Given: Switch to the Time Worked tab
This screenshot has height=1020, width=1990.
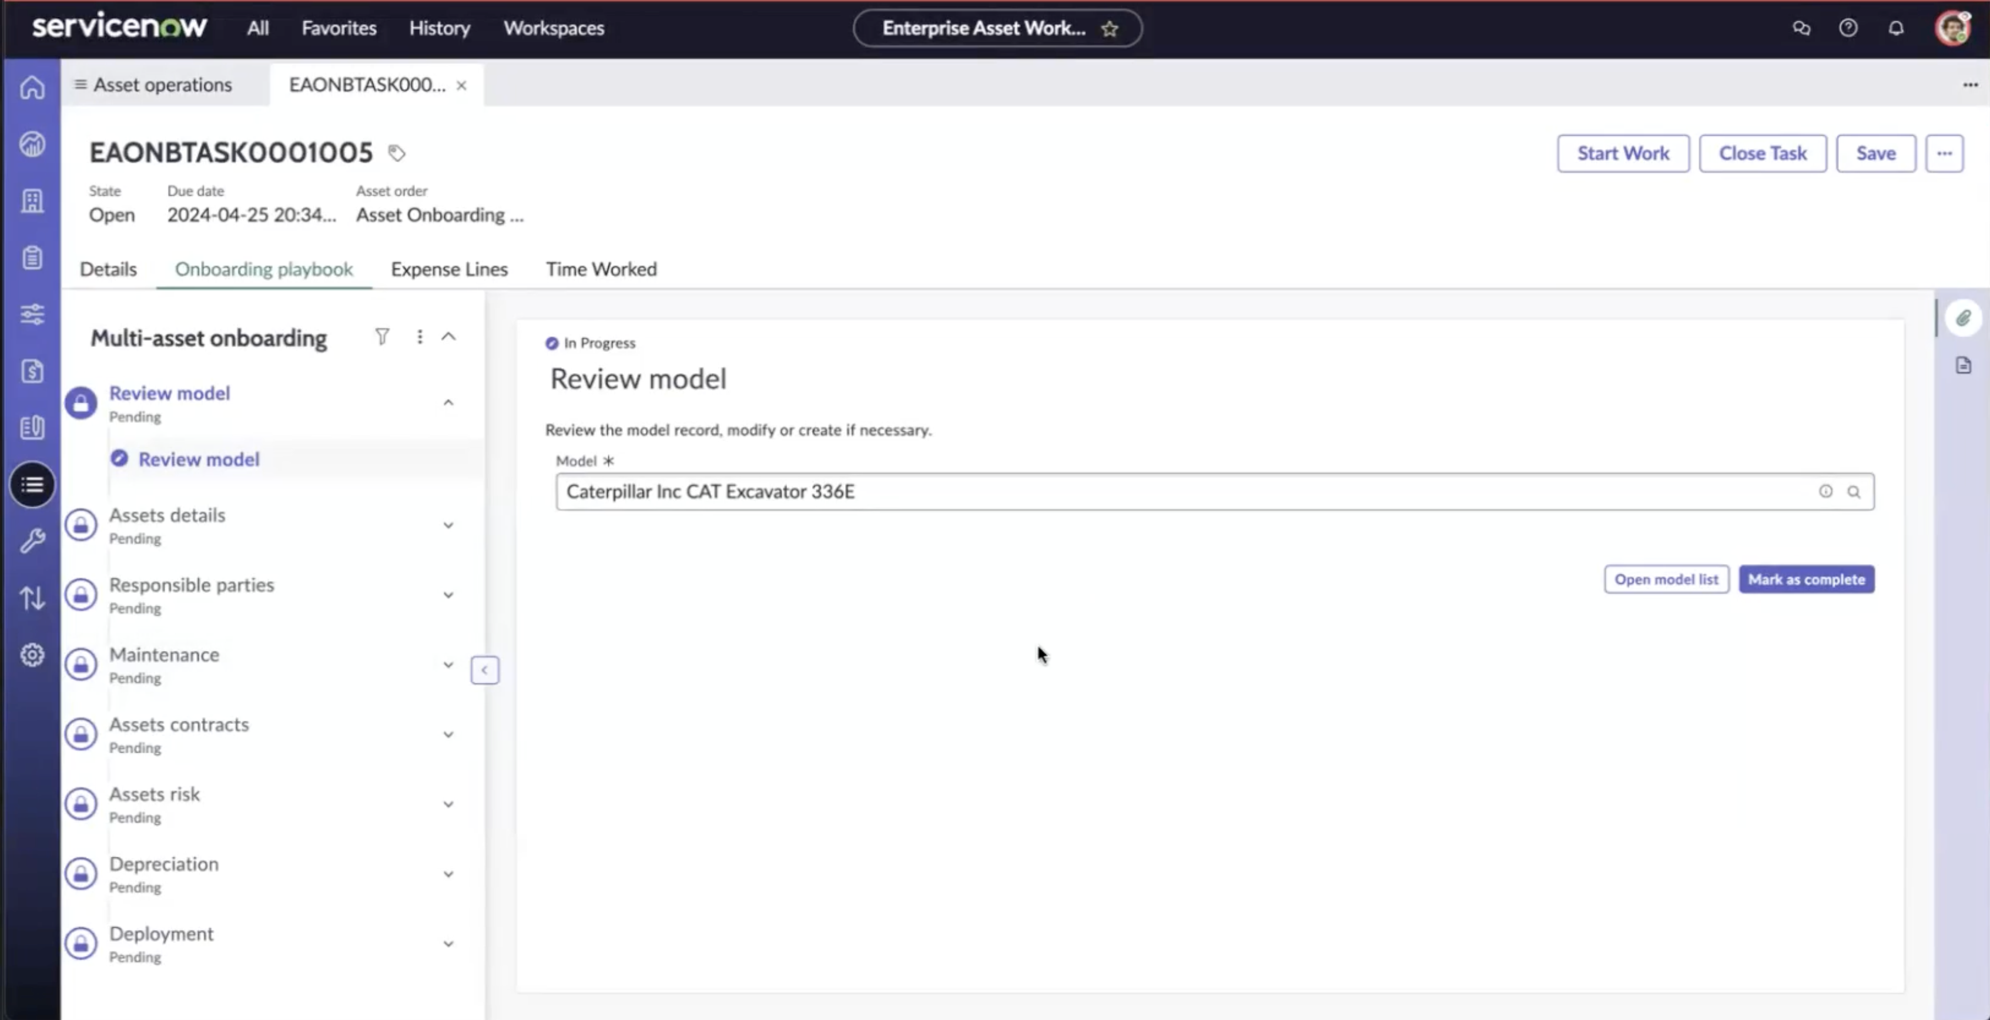Looking at the screenshot, I should tap(601, 269).
